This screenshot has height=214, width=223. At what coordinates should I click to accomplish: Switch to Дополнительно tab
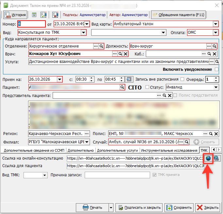(x=81, y=150)
